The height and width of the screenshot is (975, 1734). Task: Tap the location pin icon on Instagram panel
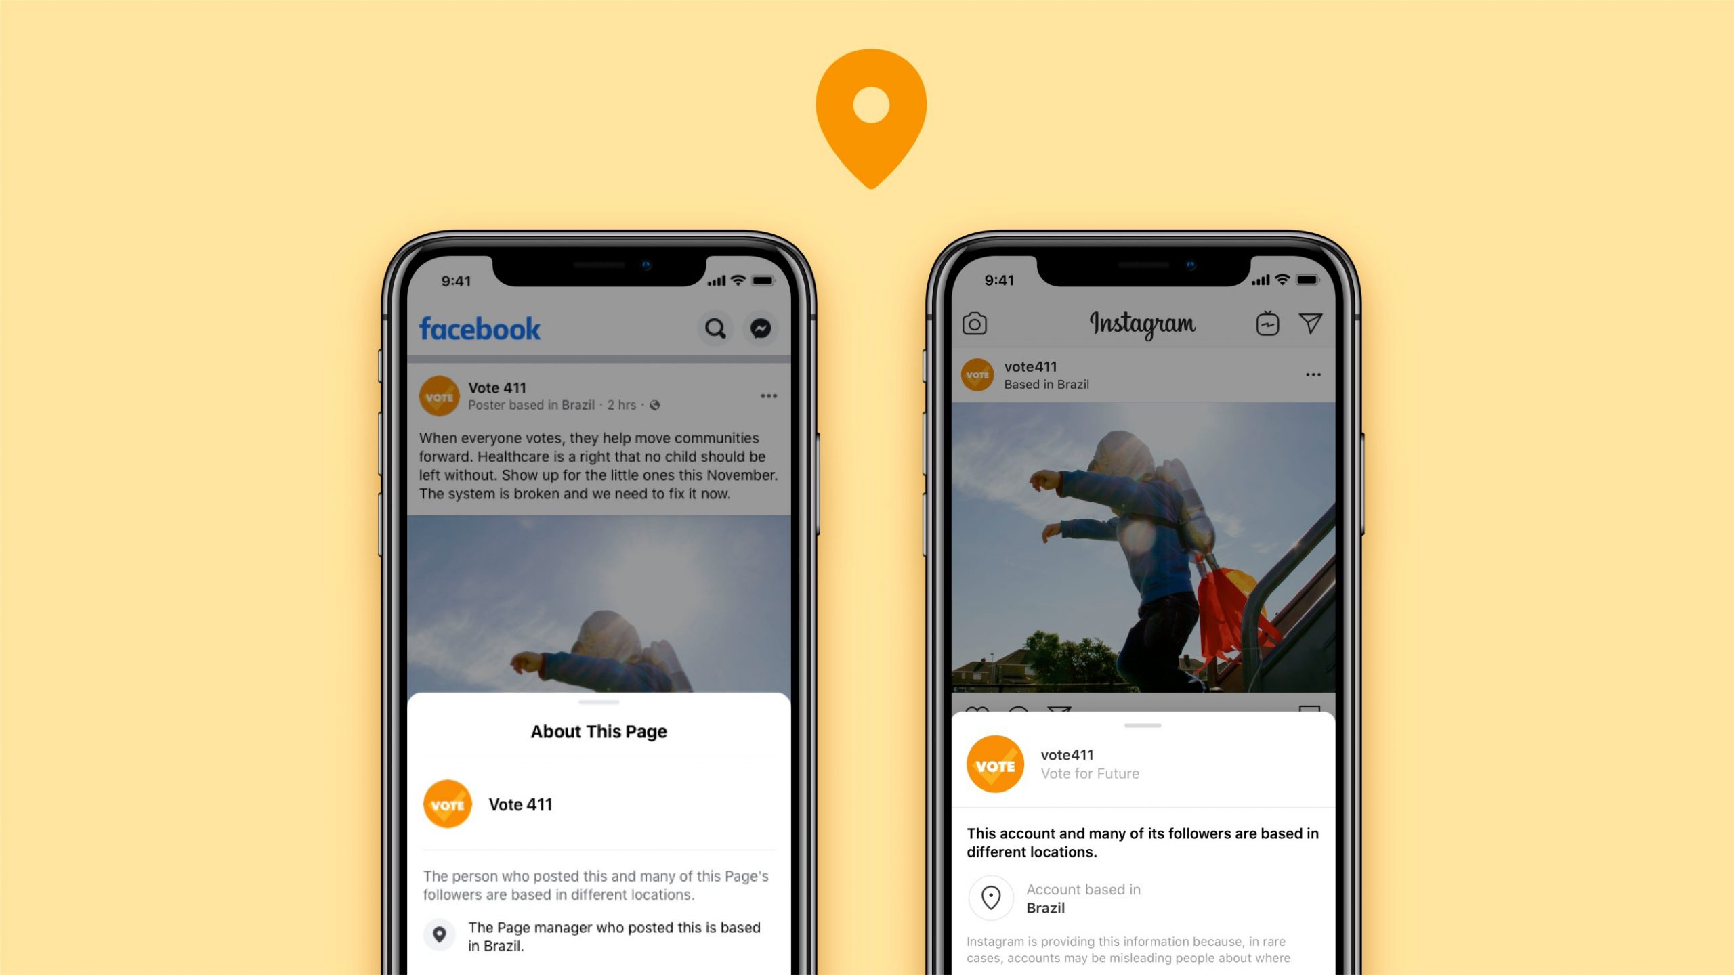(991, 898)
